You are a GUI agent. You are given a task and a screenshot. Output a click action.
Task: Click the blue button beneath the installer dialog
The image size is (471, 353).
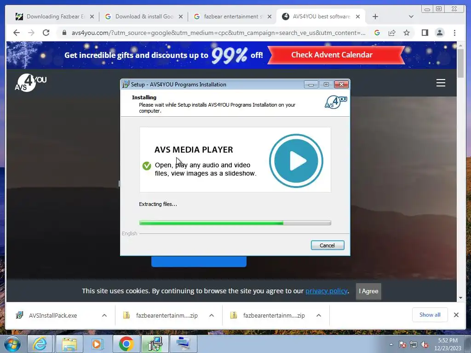[199, 262]
